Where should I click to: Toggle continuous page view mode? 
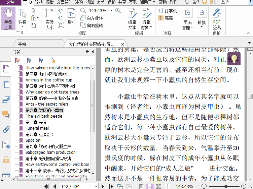150,186
